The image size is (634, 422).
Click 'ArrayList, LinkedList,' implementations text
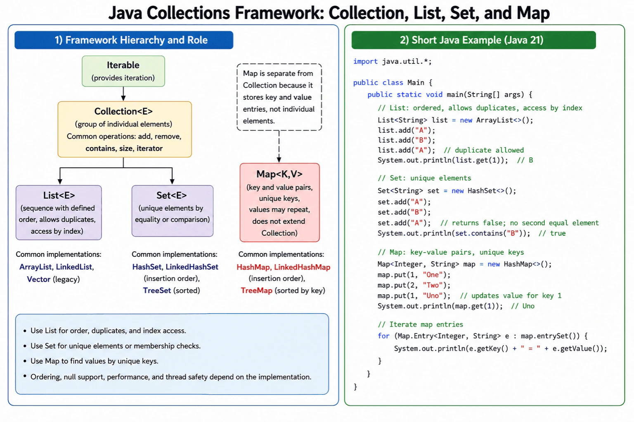(57, 267)
